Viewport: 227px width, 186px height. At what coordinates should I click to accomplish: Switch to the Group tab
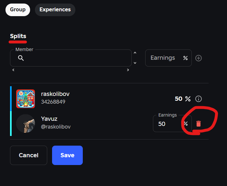tap(18, 10)
